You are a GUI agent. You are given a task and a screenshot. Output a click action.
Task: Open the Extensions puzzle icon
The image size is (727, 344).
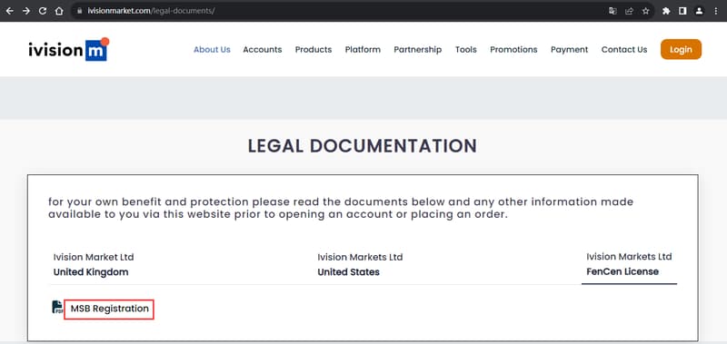666,11
